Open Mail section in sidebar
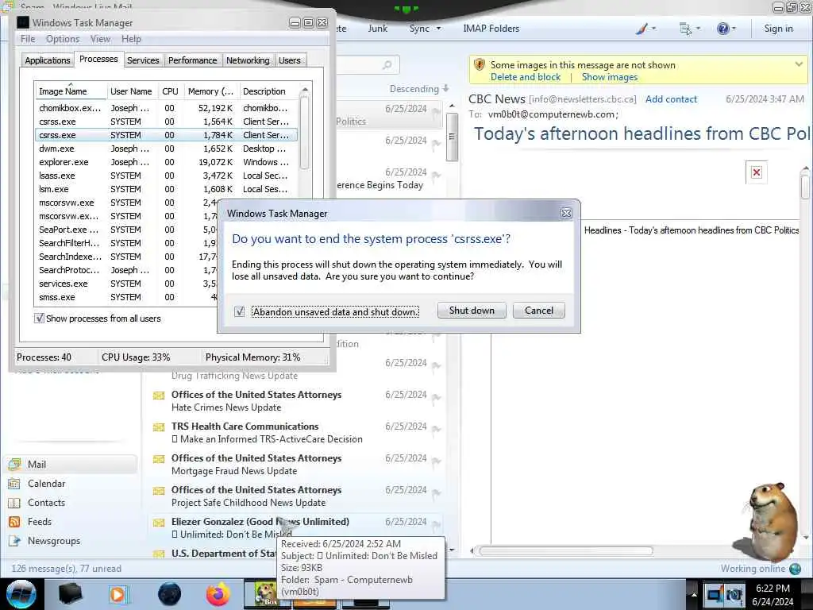This screenshot has width=813, height=610. point(71,464)
